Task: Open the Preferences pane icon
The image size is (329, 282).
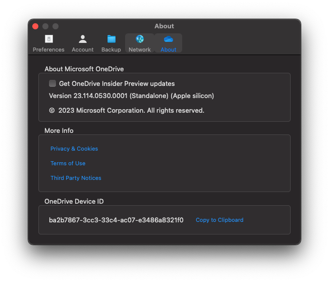Action: 48,39
